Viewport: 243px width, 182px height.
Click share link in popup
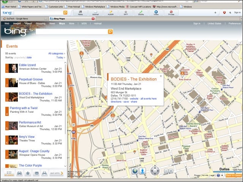tap(134, 102)
